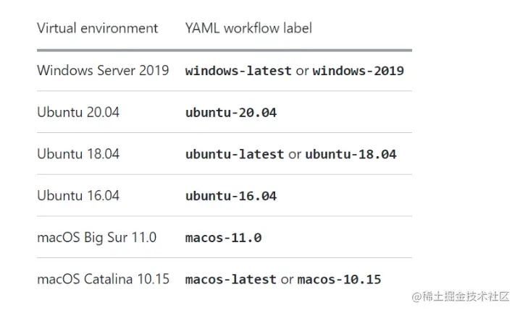
Task: Click the macos-11.0 workflow label
Action: pos(223,238)
